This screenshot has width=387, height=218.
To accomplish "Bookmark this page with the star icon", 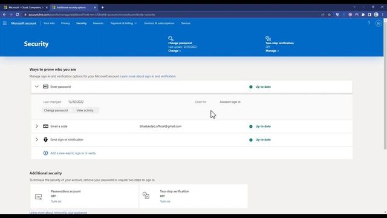I will (329, 15).
